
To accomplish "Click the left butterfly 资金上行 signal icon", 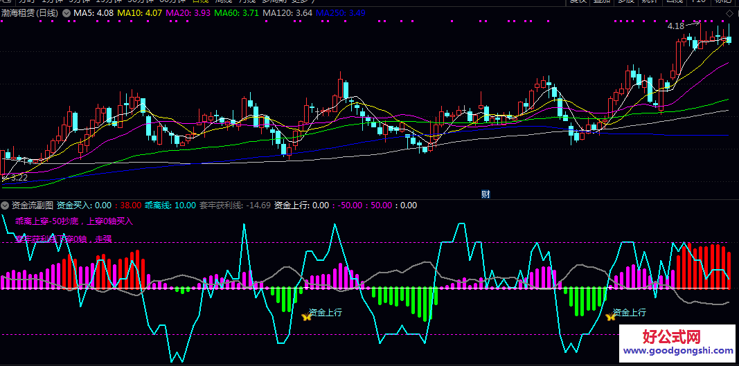I will [306, 316].
